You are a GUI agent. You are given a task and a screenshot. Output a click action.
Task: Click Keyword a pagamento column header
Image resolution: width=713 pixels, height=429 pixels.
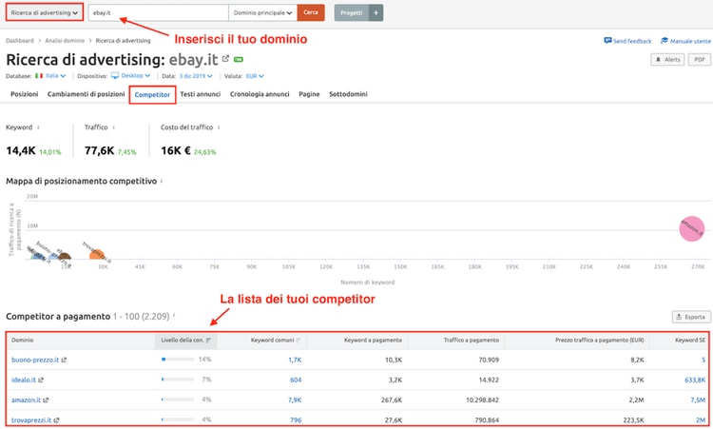(373, 341)
